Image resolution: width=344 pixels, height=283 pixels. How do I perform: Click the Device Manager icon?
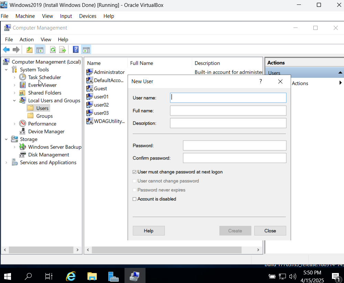(x=22, y=131)
